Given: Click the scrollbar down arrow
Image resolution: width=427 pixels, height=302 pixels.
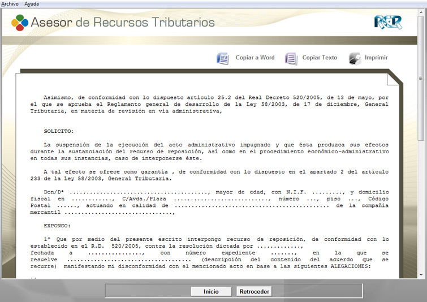Looking at the screenshot, I should 421,274.
